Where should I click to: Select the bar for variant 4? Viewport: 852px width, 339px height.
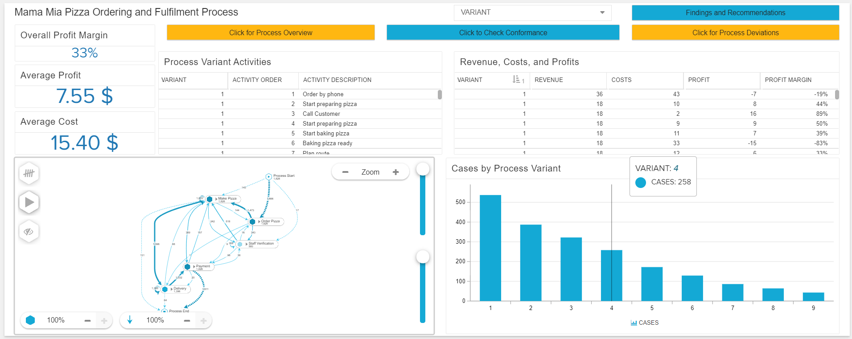point(611,276)
